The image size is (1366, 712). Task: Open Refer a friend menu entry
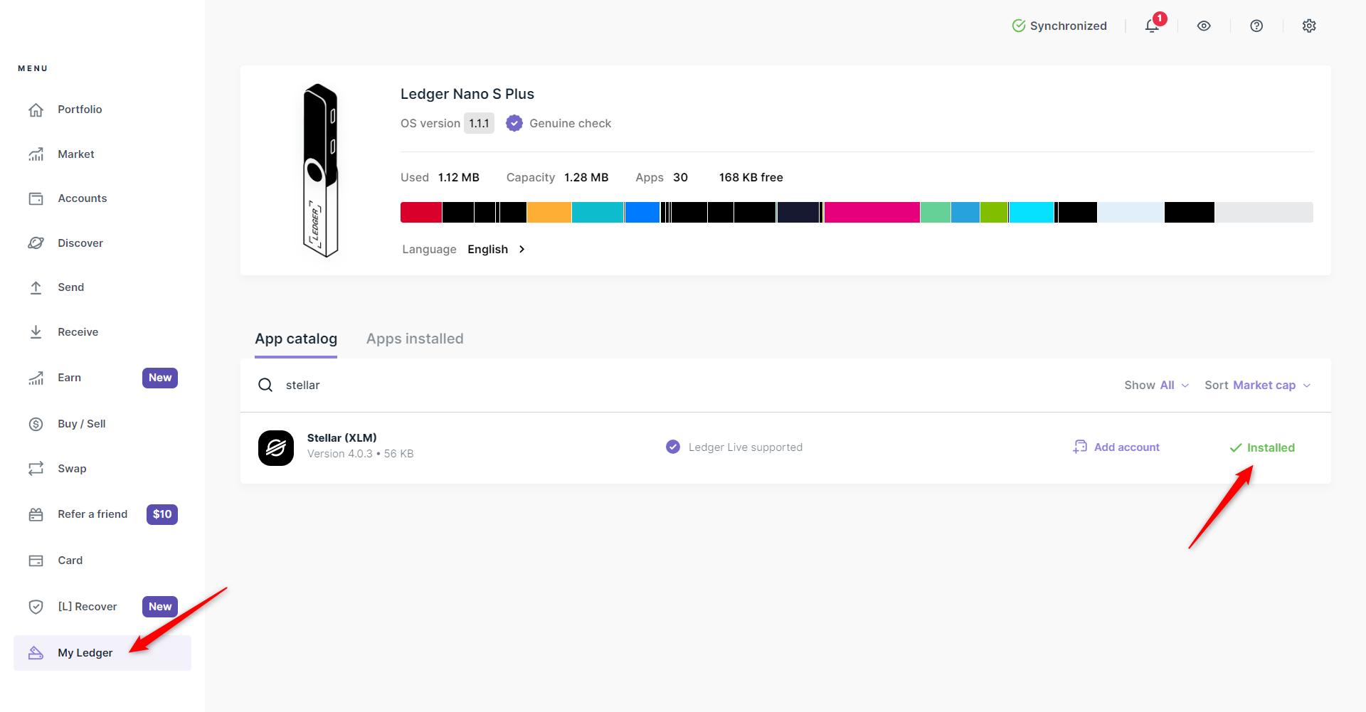pos(92,514)
